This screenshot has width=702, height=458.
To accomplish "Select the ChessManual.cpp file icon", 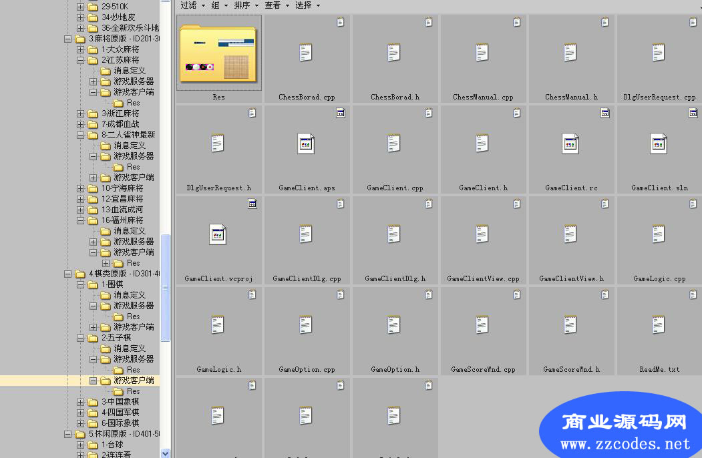I will pos(482,52).
